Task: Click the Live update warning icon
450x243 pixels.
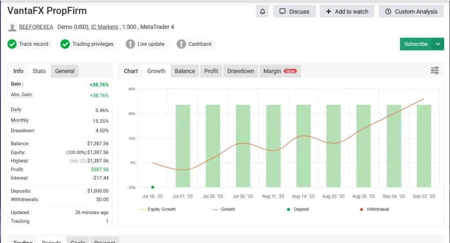Action: click(130, 44)
